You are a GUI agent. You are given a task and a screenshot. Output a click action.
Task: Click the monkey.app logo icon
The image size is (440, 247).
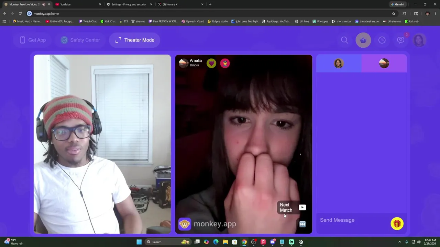click(185, 224)
